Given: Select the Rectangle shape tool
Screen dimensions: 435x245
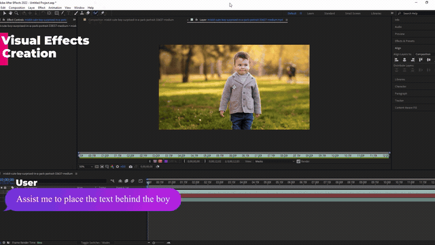Looking at the screenshot, I should coord(56,13).
